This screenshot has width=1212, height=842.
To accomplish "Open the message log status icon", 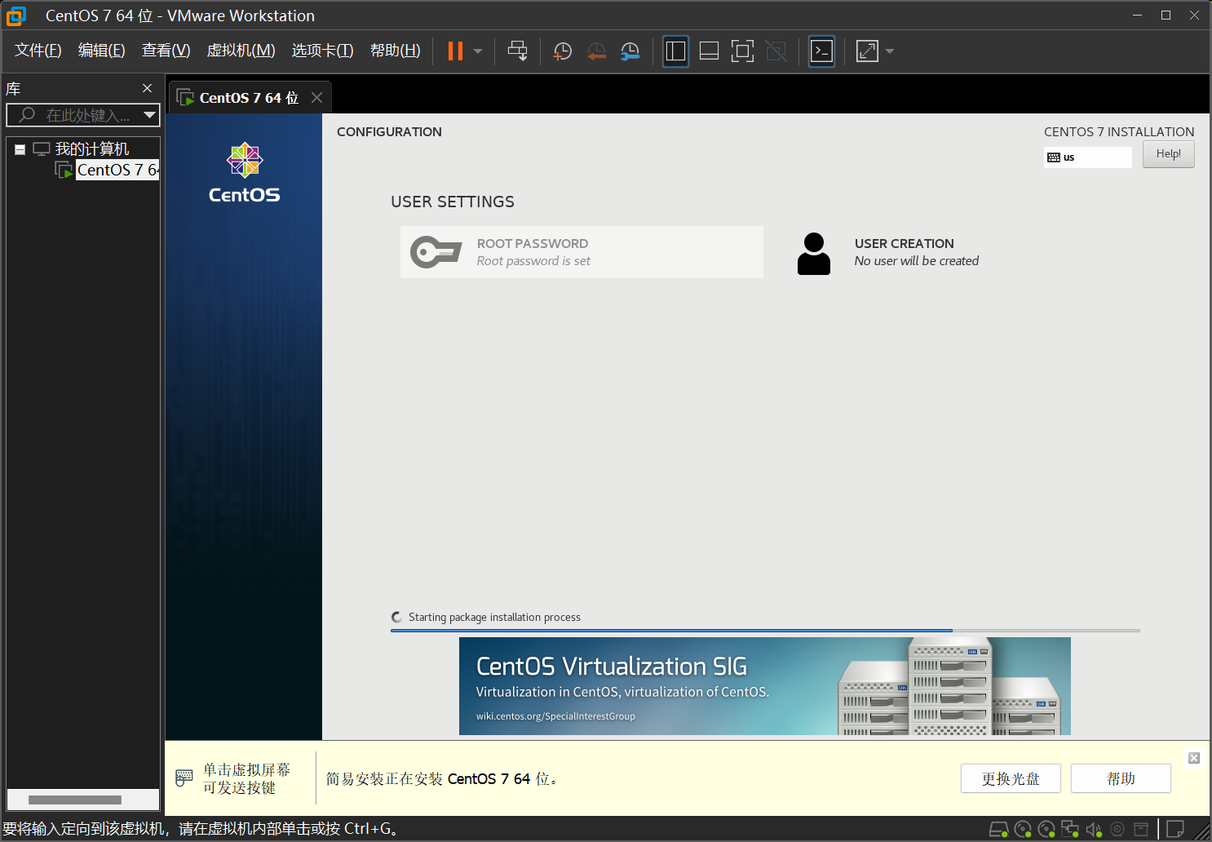I will point(1175,830).
